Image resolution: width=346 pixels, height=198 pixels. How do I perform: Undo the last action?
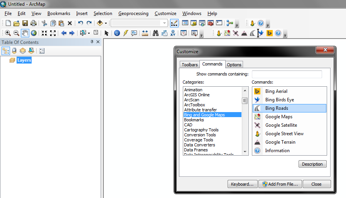click(80, 23)
